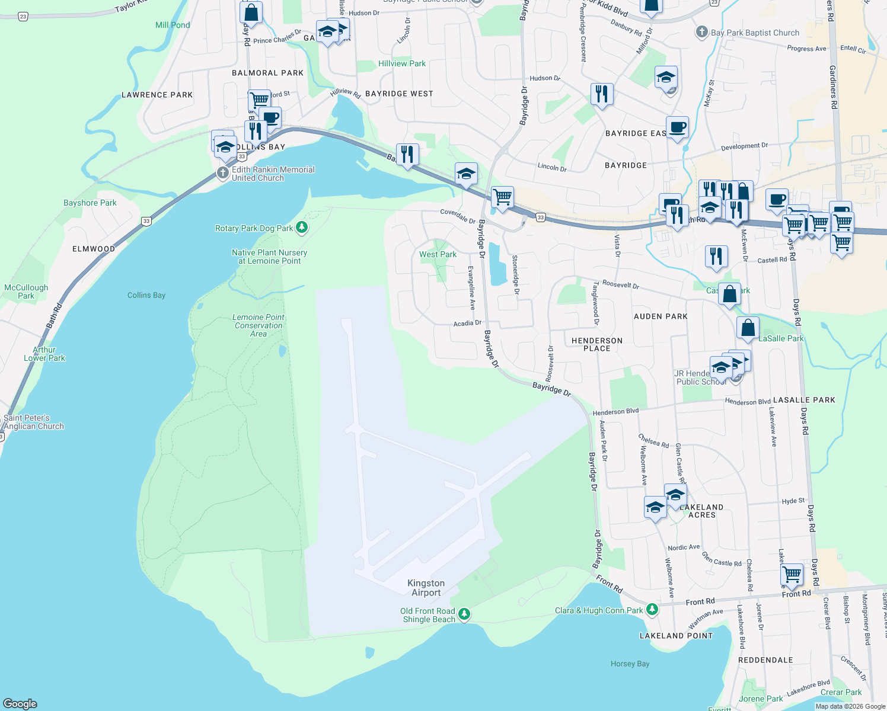Open the school marker near Prince Charles Dr
Image resolution: width=887 pixels, height=711 pixels.
pyautogui.click(x=327, y=31)
